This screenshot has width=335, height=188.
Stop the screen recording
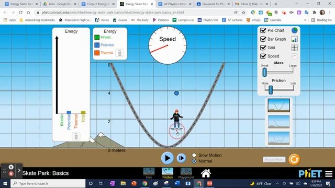coord(11,174)
